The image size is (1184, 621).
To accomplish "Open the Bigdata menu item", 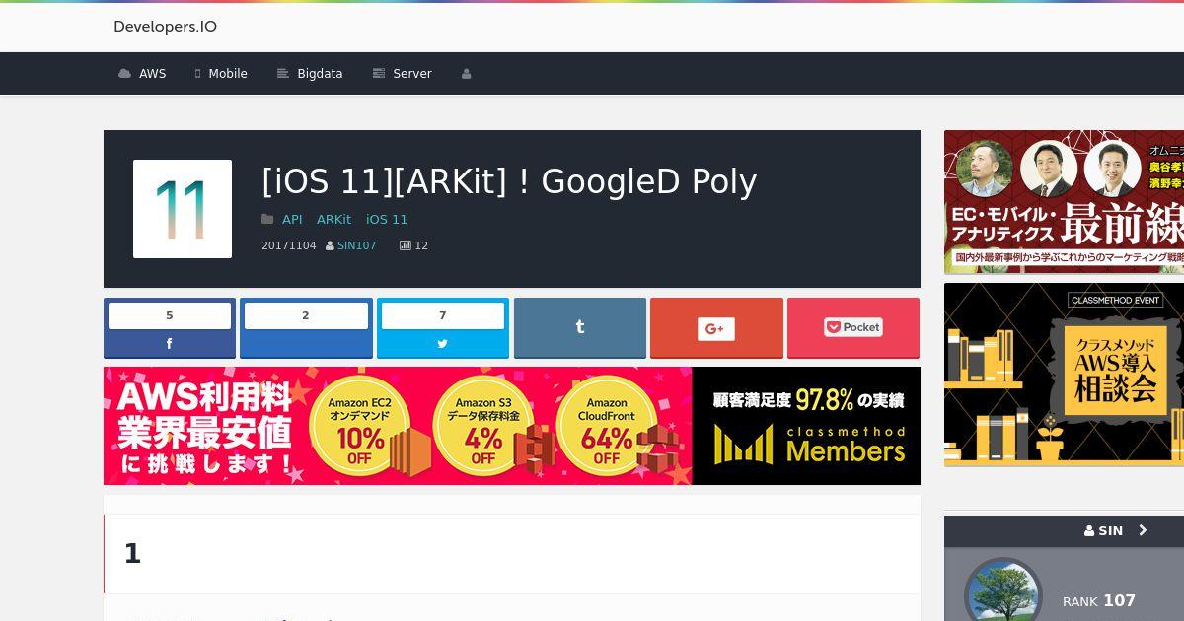I will (310, 74).
